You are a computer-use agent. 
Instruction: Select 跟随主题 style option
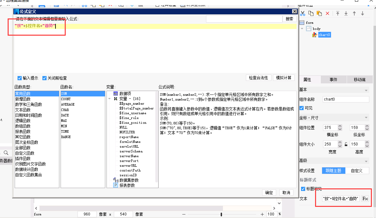coord(334,171)
